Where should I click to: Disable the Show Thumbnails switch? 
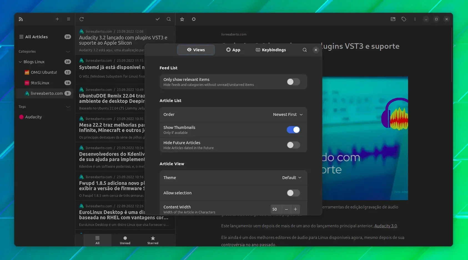point(293,130)
